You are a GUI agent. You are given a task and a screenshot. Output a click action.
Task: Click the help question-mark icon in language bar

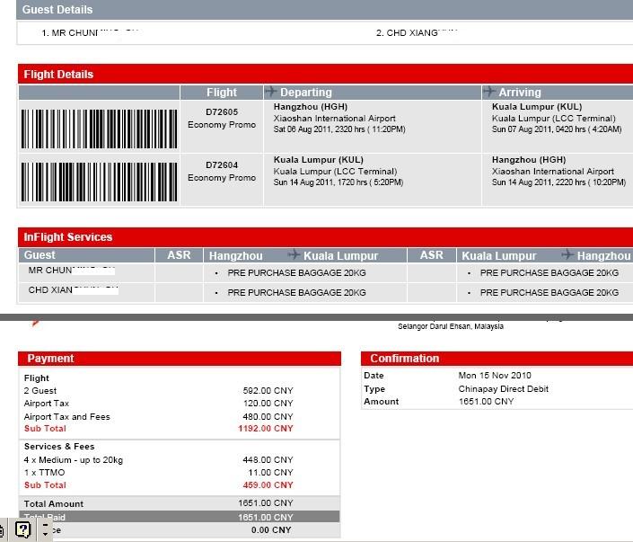coord(22,529)
